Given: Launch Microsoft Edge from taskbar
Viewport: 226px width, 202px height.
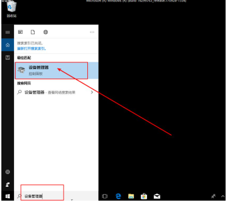Looking at the screenshot, I should click(x=118, y=196).
